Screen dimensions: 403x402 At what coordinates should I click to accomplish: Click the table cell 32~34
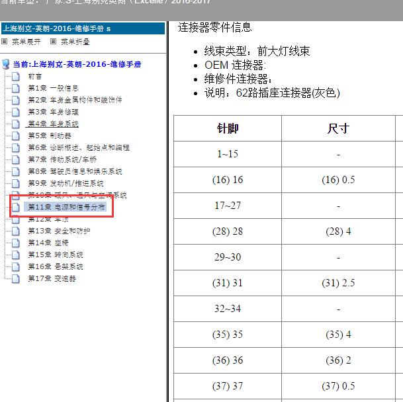228,309
